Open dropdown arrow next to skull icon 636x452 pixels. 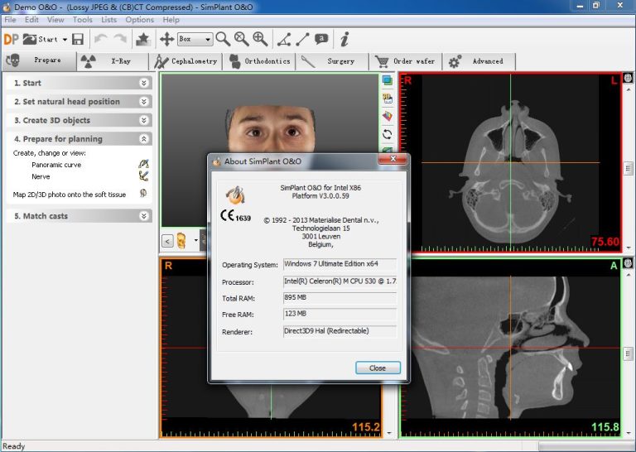196,240
